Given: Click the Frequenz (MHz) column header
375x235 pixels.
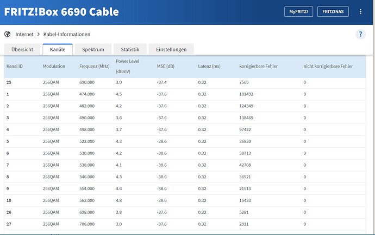Looking at the screenshot, I should (x=95, y=66).
